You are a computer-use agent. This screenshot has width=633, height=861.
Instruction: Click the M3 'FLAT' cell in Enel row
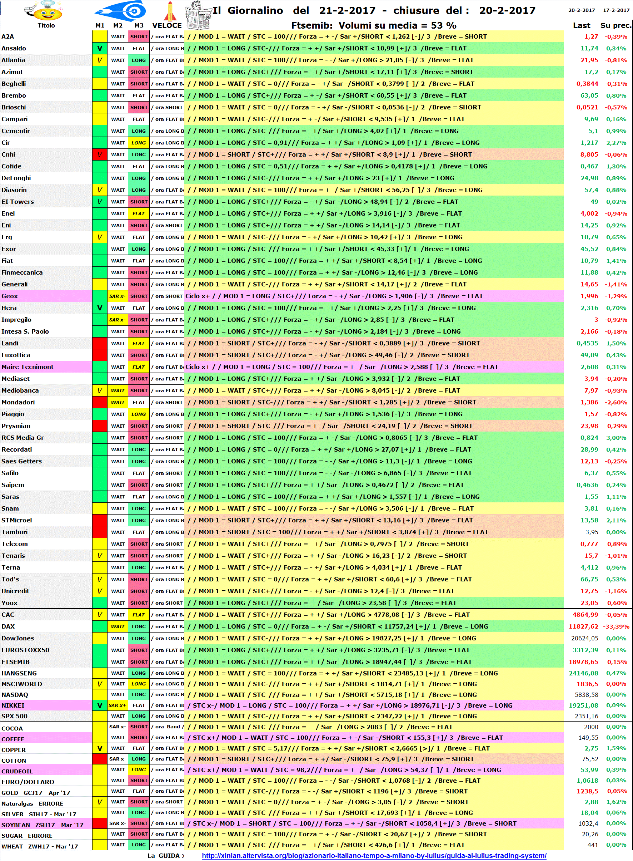(x=139, y=213)
